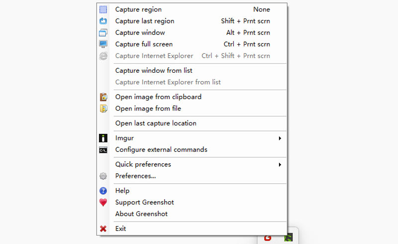The height and width of the screenshot is (244, 398).
Task: Click the monitor icon for Capture full screen
Action: (x=103, y=44)
